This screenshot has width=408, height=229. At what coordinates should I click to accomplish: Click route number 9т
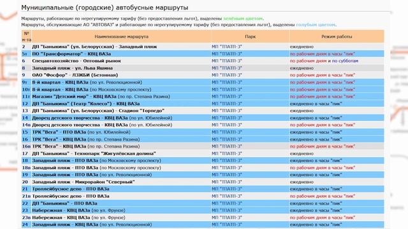(24, 82)
